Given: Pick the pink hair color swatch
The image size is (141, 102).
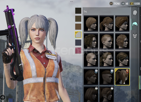Looking at the screenshot, I should pos(78,50).
